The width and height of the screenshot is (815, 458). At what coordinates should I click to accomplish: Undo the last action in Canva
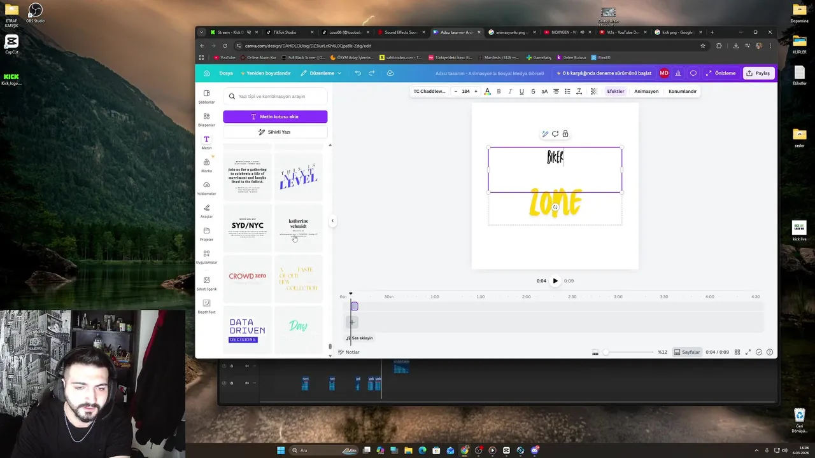click(x=358, y=73)
